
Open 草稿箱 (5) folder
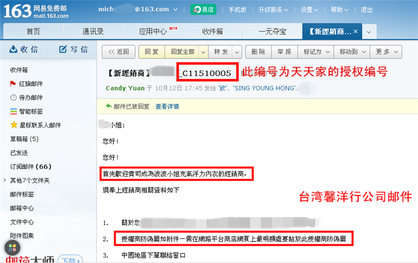click(x=25, y=139)
